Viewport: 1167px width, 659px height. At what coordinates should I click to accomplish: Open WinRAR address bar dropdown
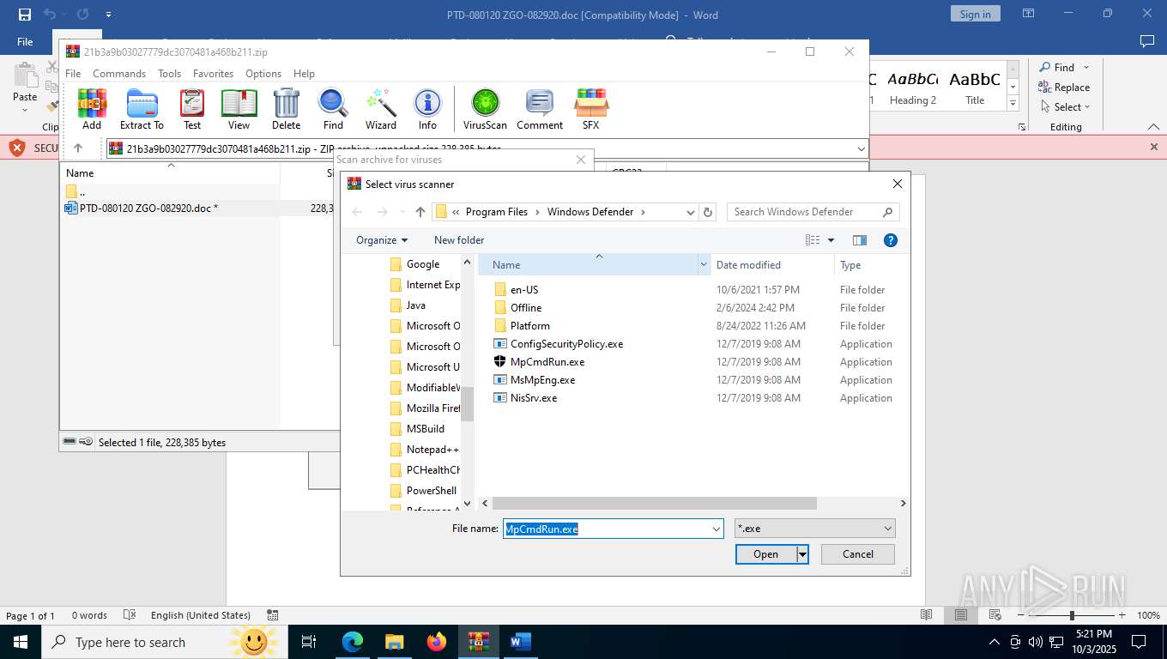coord(861,148)
